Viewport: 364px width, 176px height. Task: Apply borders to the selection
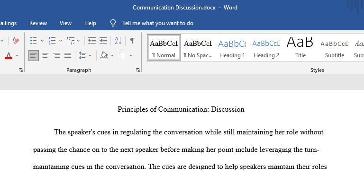(x=122, y=55)
